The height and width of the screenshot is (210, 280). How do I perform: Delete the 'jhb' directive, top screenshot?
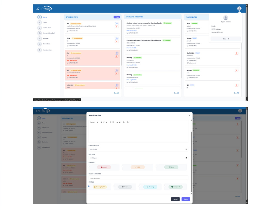point(116,56)
